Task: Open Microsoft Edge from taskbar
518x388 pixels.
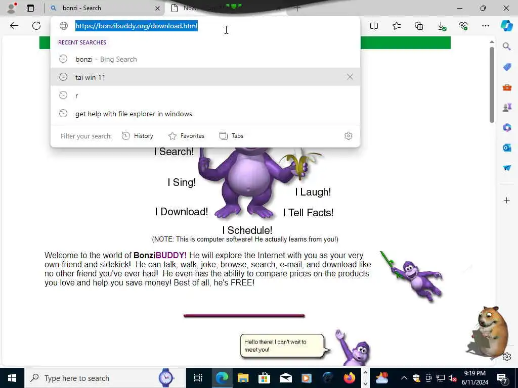Action: click(x=222, y=378)
